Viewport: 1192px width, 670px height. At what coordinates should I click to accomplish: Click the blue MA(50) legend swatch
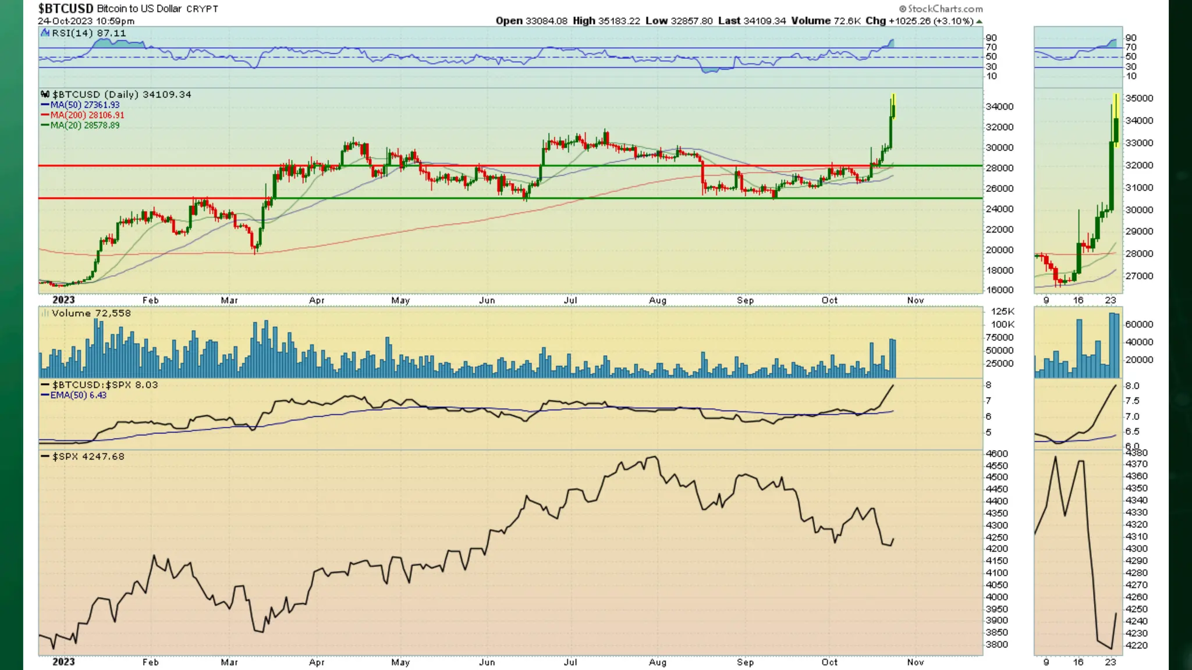pos(45,105)
